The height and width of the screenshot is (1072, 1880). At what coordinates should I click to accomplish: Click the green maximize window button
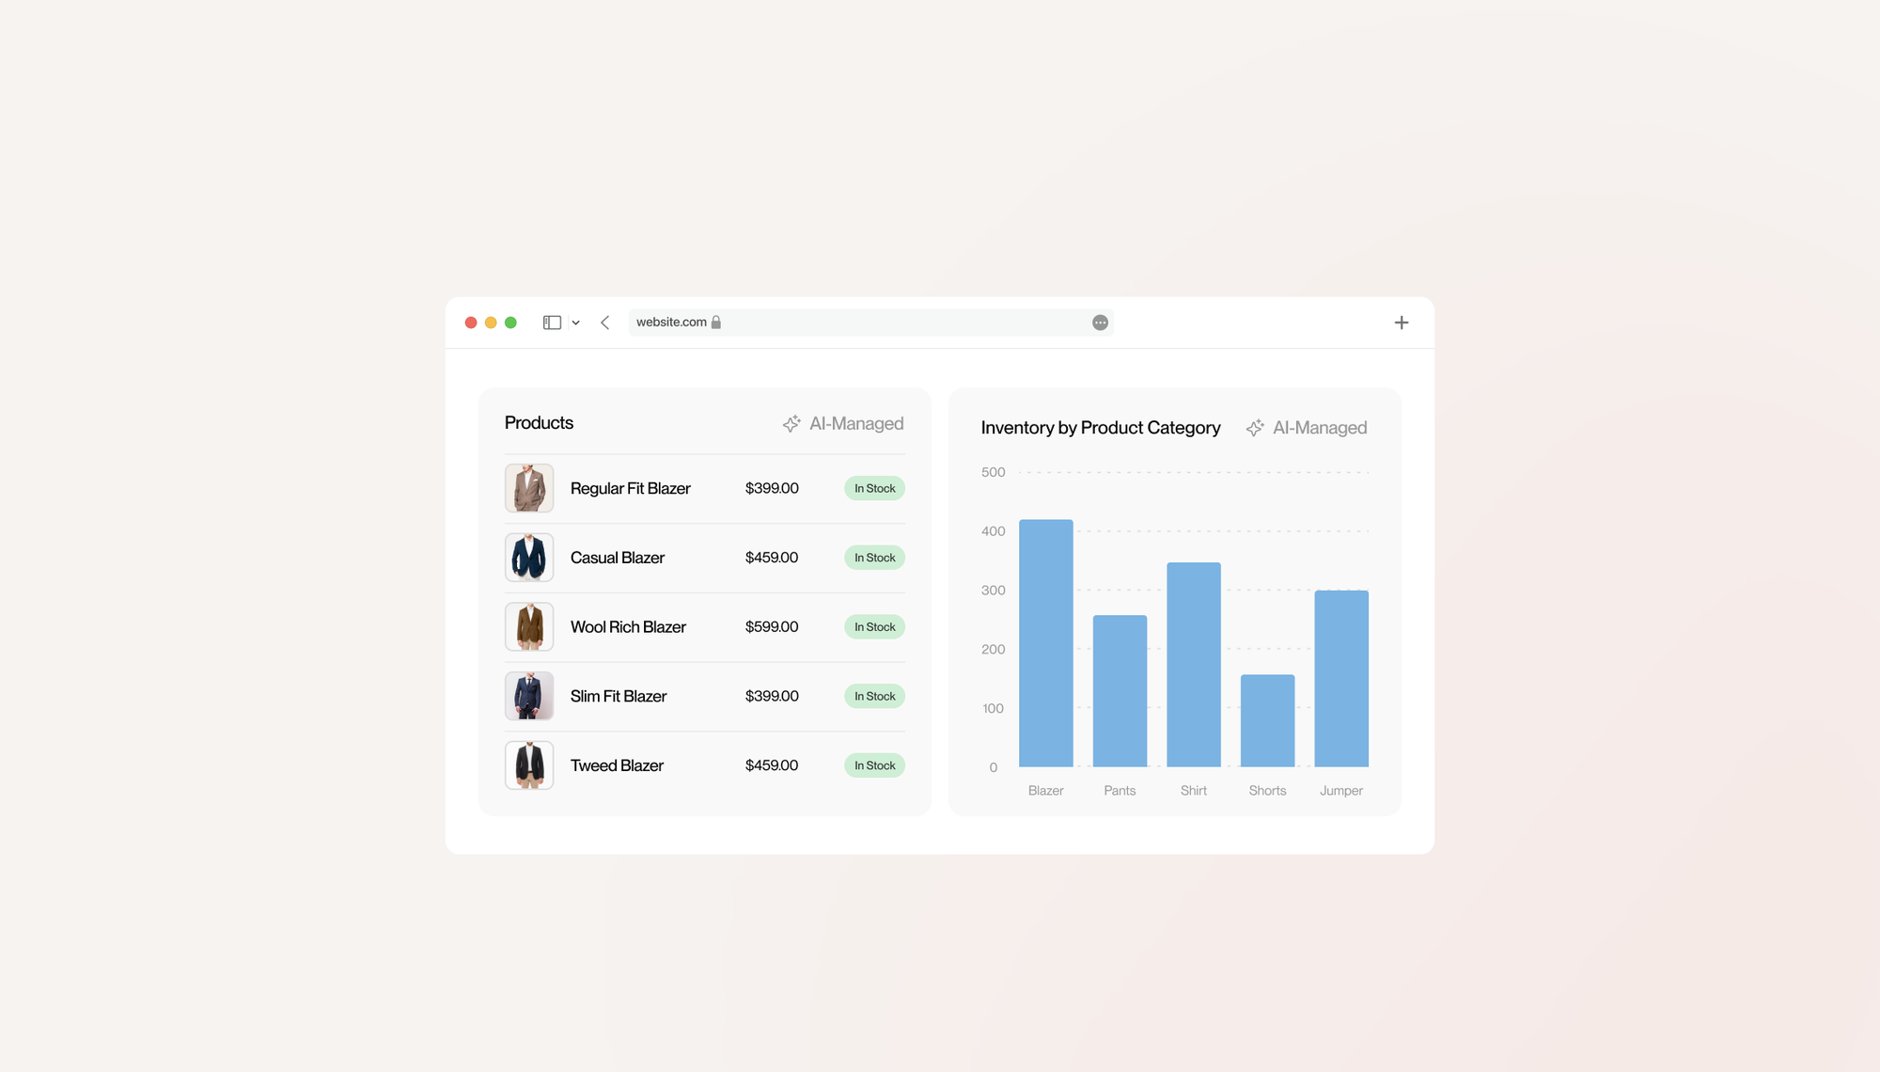click(510, 323)
